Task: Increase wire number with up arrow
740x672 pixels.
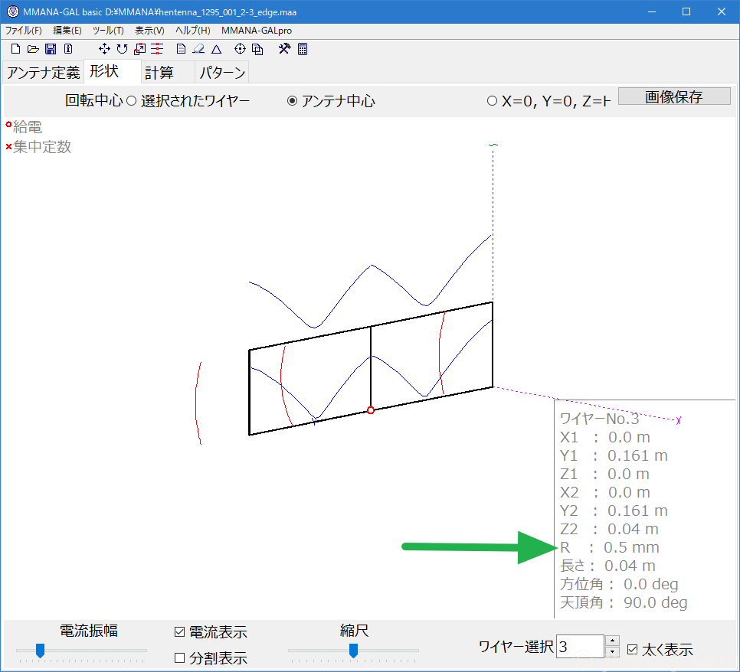Action: 612,641
